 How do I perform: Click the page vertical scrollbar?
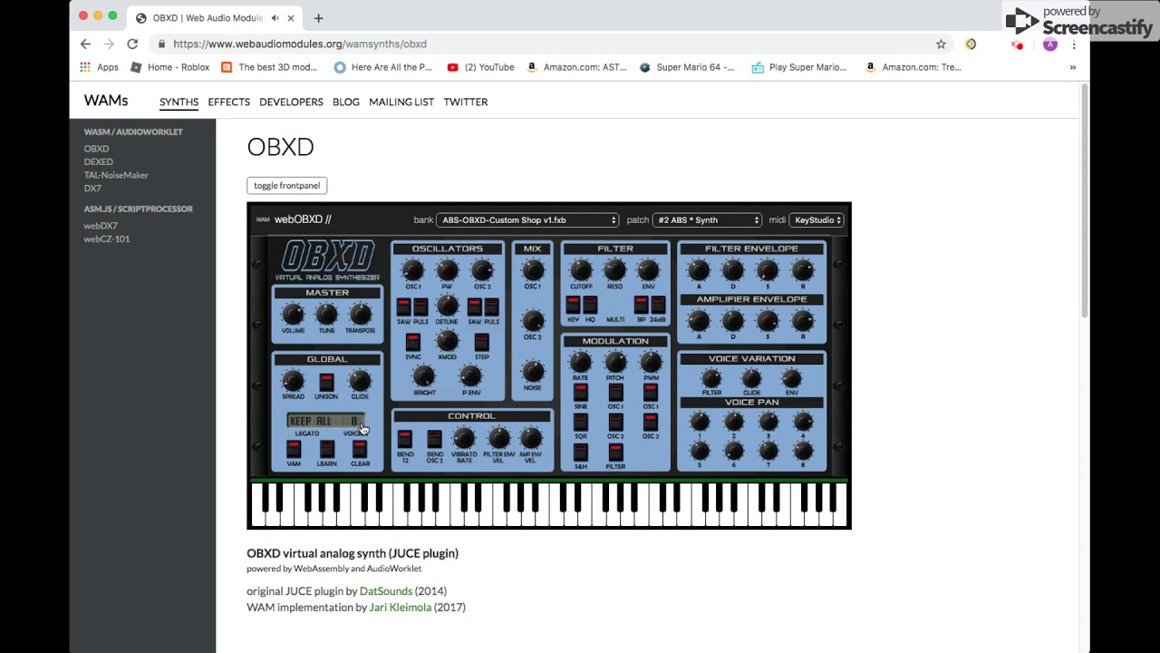coord(1084,200)
